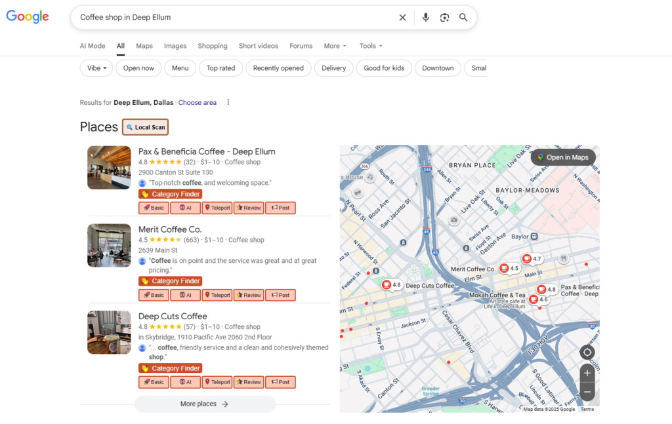Toggle the Good for kids filter
Image resolution: width=672 pixels, height=424 pixels.
tap(384, 68)
